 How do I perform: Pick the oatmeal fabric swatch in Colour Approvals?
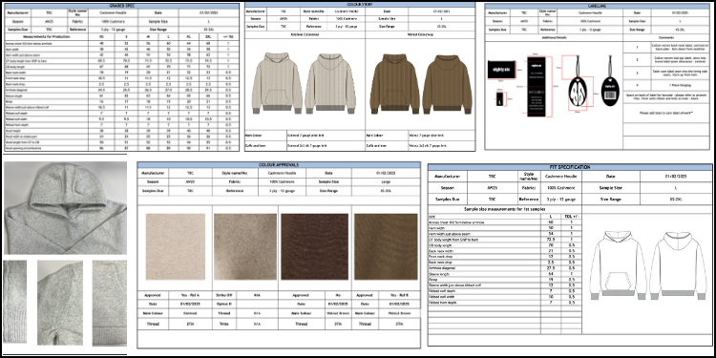pos(176,246)
